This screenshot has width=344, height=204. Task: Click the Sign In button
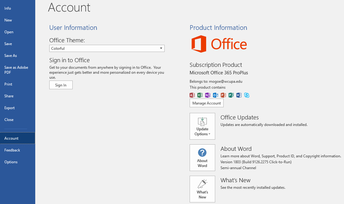(61, 85)
